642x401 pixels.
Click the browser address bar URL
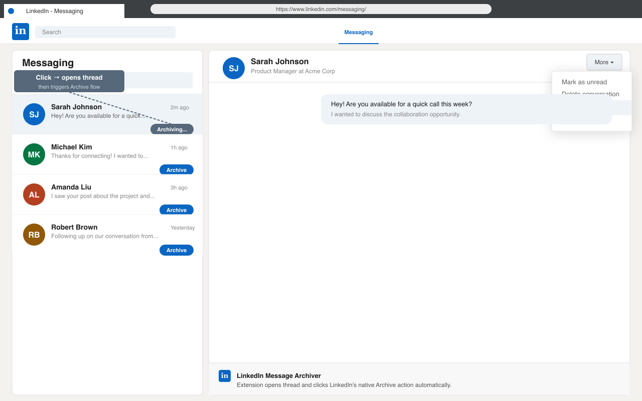(320, 9)
